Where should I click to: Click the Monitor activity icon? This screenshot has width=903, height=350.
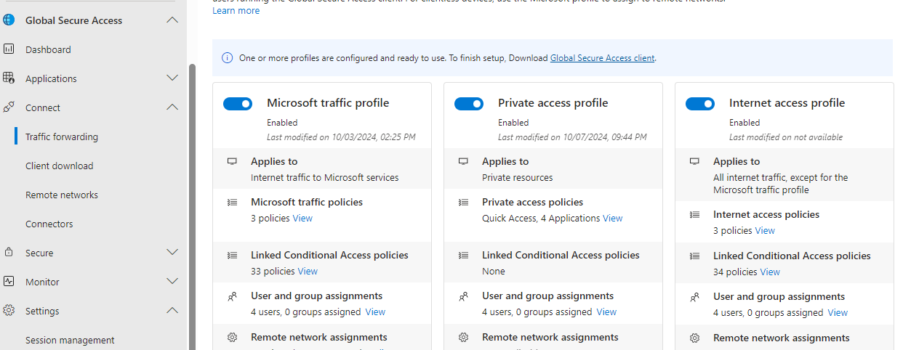click(x=9, y=282)
